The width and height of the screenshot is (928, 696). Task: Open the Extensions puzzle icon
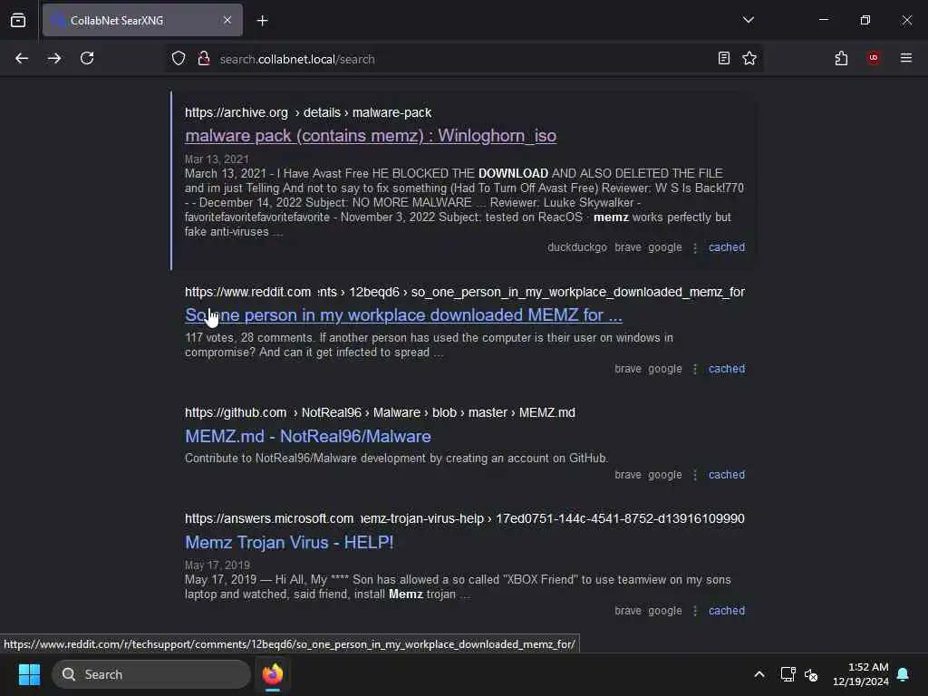[841, 59]
